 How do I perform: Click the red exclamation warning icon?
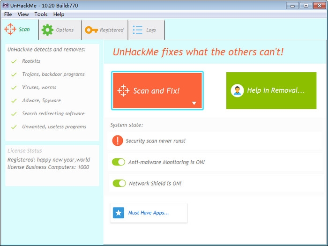[x=118, y=141]
